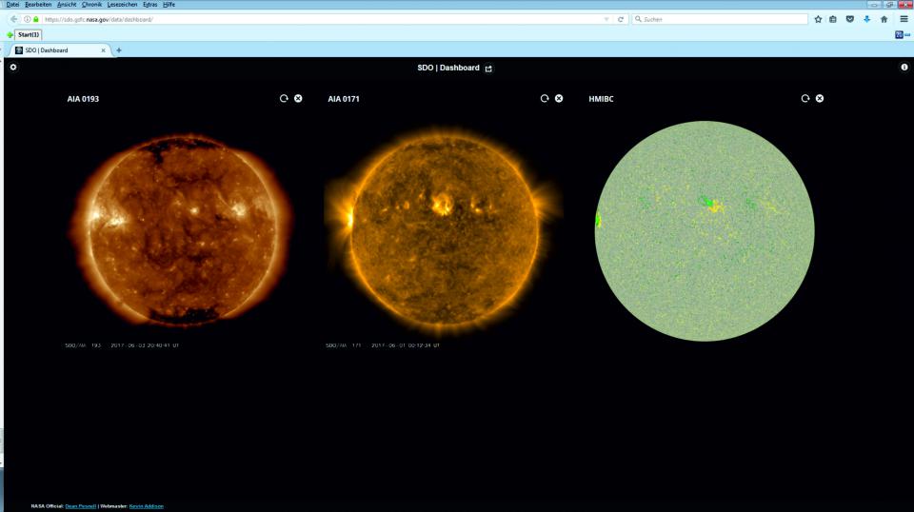Image resolution: width=914 pixels, height=512 pixels.
Task: Open the Dean Pesnell link
Action: (80, 506)
